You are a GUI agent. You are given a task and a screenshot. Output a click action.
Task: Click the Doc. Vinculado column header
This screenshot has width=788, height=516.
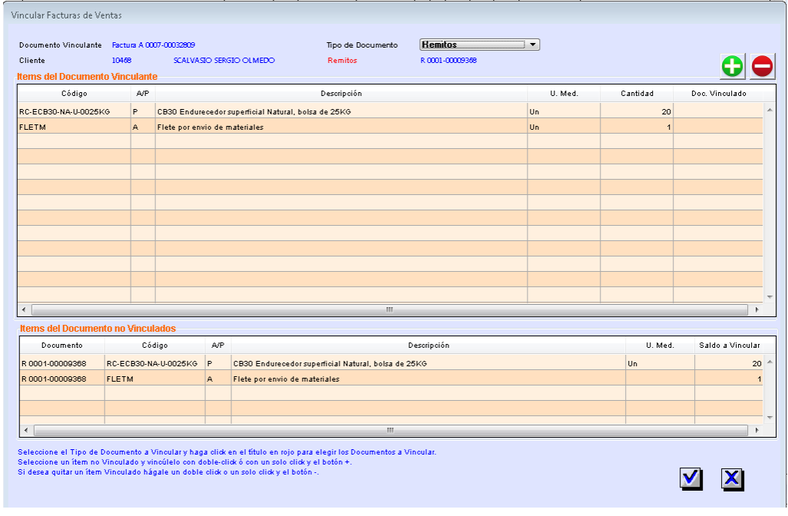(719, 94)
